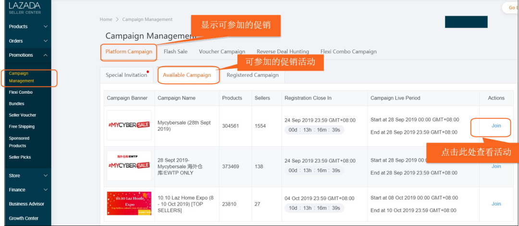519x226 pixels.
Task: Go to Home breadcrumb link
Action: coord(106,20)
